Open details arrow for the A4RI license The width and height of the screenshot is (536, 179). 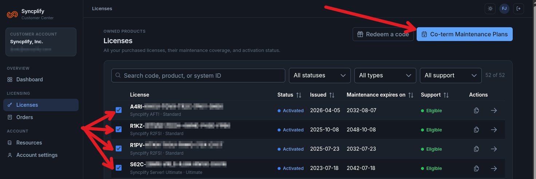pyautogui.click(x=494, y=110)
